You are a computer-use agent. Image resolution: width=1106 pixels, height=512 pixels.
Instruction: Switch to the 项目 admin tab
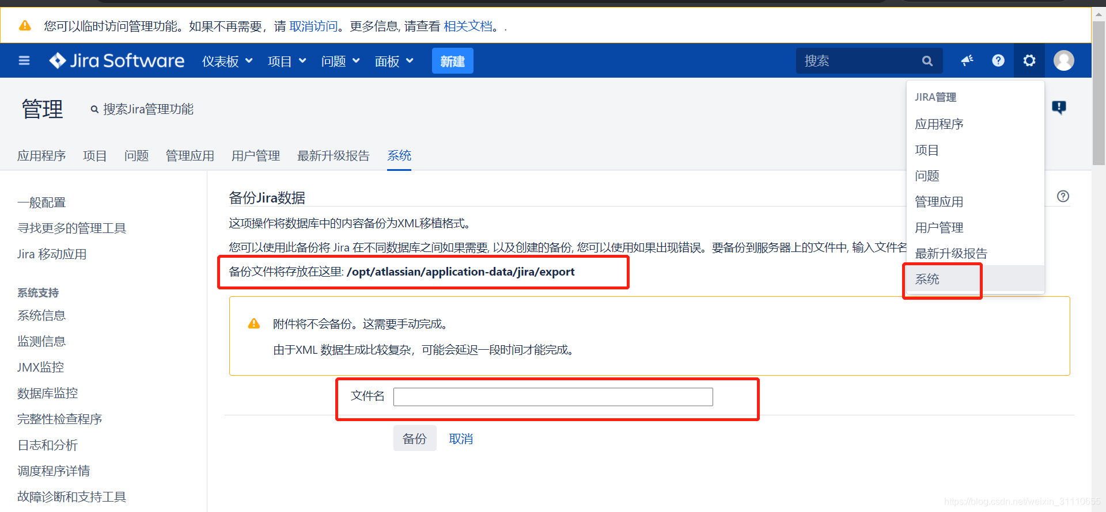95,156
